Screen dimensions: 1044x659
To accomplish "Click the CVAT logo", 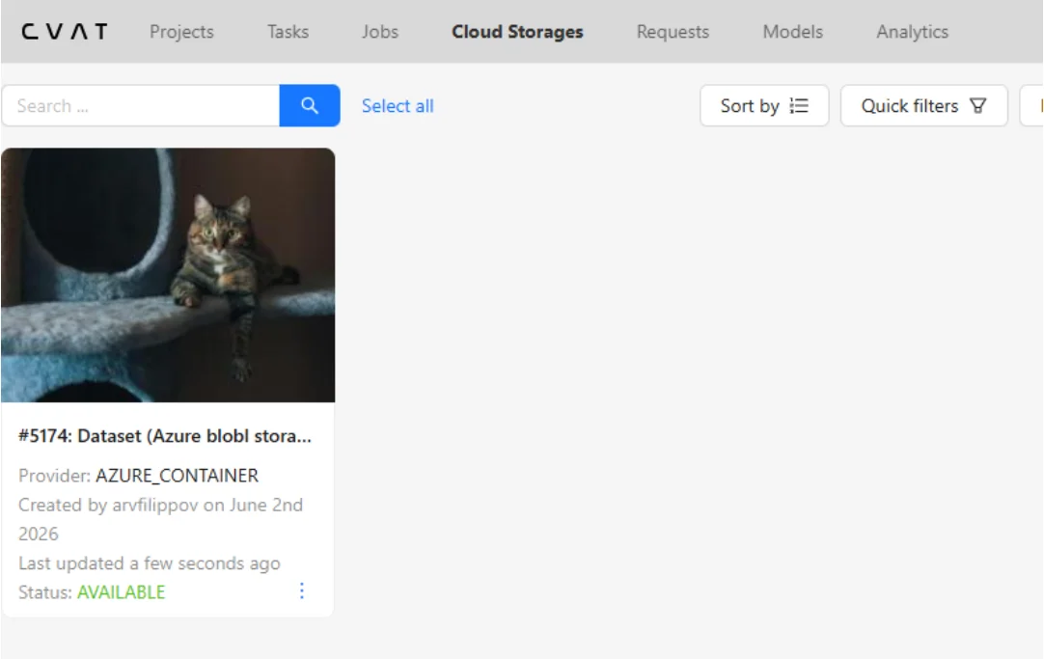I will pos(64,31).
